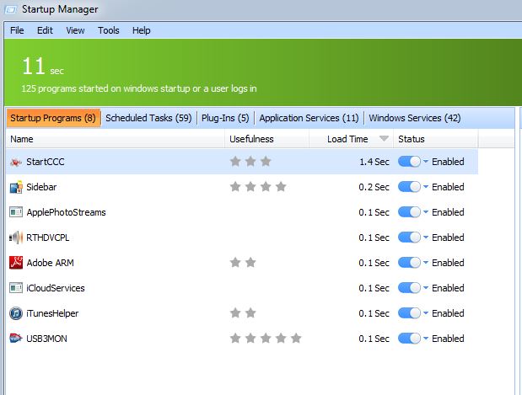Select the Sidebar entry name
This screenshot has height=395, width=522.
point(41,187)
